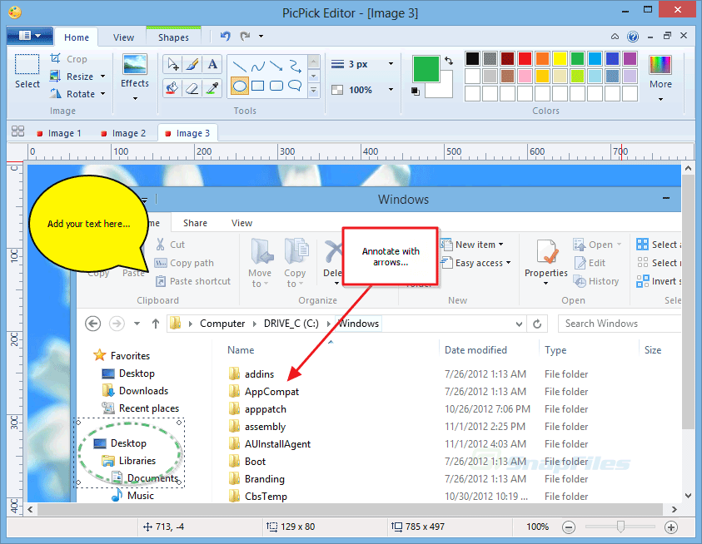The width and height of the screenshot is (702, 544).
Task: Click the Redo arrow icon
Action: click(245, 36)
